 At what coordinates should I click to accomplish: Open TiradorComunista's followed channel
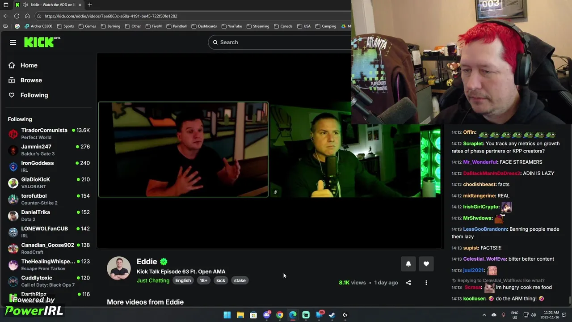49,133
